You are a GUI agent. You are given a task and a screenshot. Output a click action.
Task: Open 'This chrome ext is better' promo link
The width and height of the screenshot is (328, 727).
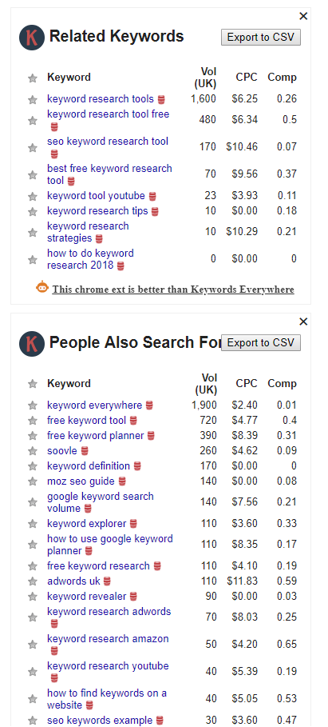point(173,290)
